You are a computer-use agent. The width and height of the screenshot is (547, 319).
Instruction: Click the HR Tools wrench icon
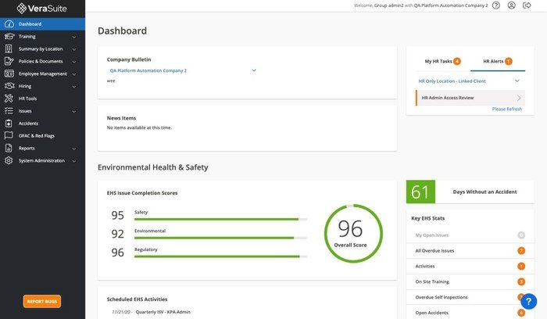(9, 99)
